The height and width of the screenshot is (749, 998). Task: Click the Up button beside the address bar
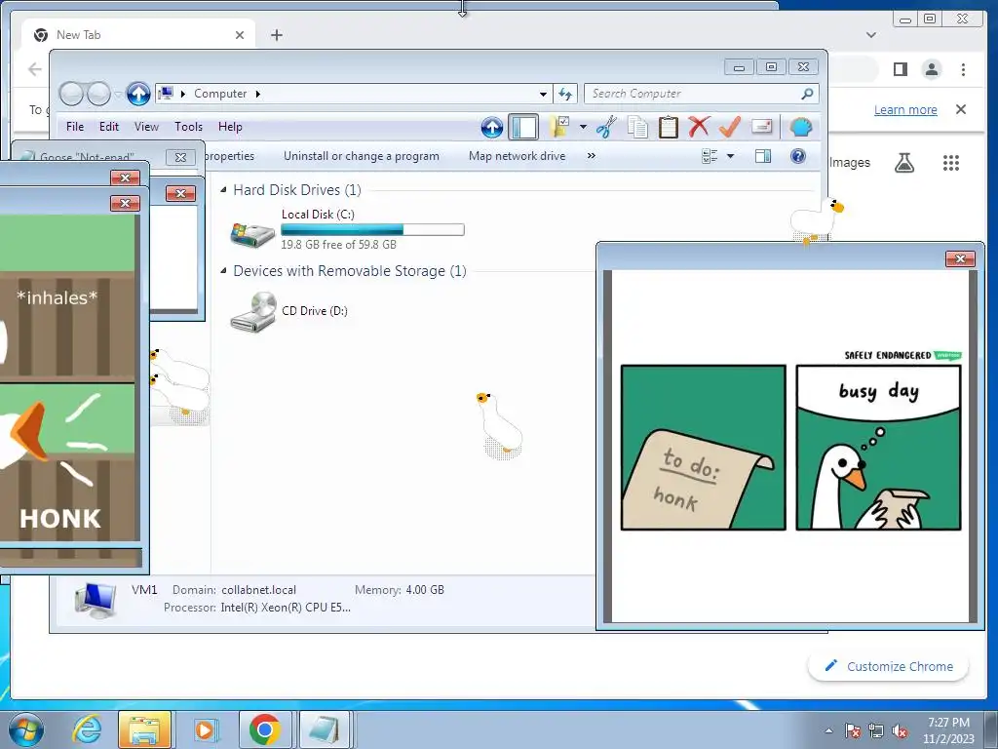click(x=138, y=94)
